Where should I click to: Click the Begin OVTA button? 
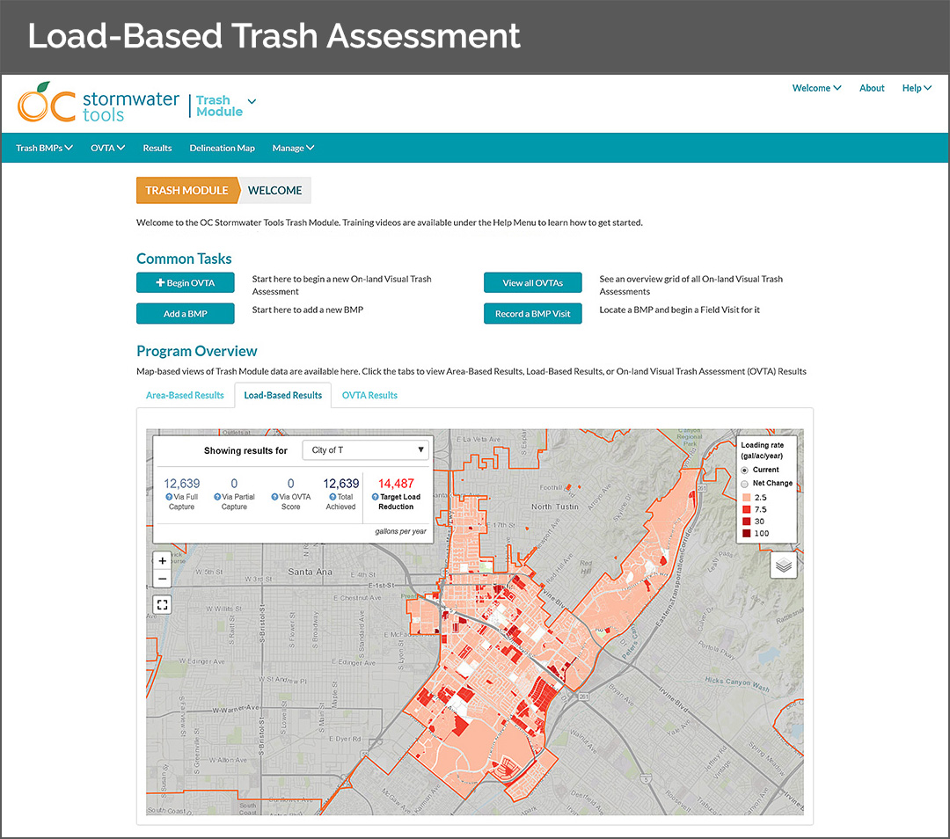[186, 283]
